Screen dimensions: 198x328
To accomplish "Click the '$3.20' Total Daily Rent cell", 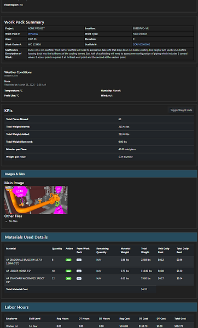I will tap(179, 271).
